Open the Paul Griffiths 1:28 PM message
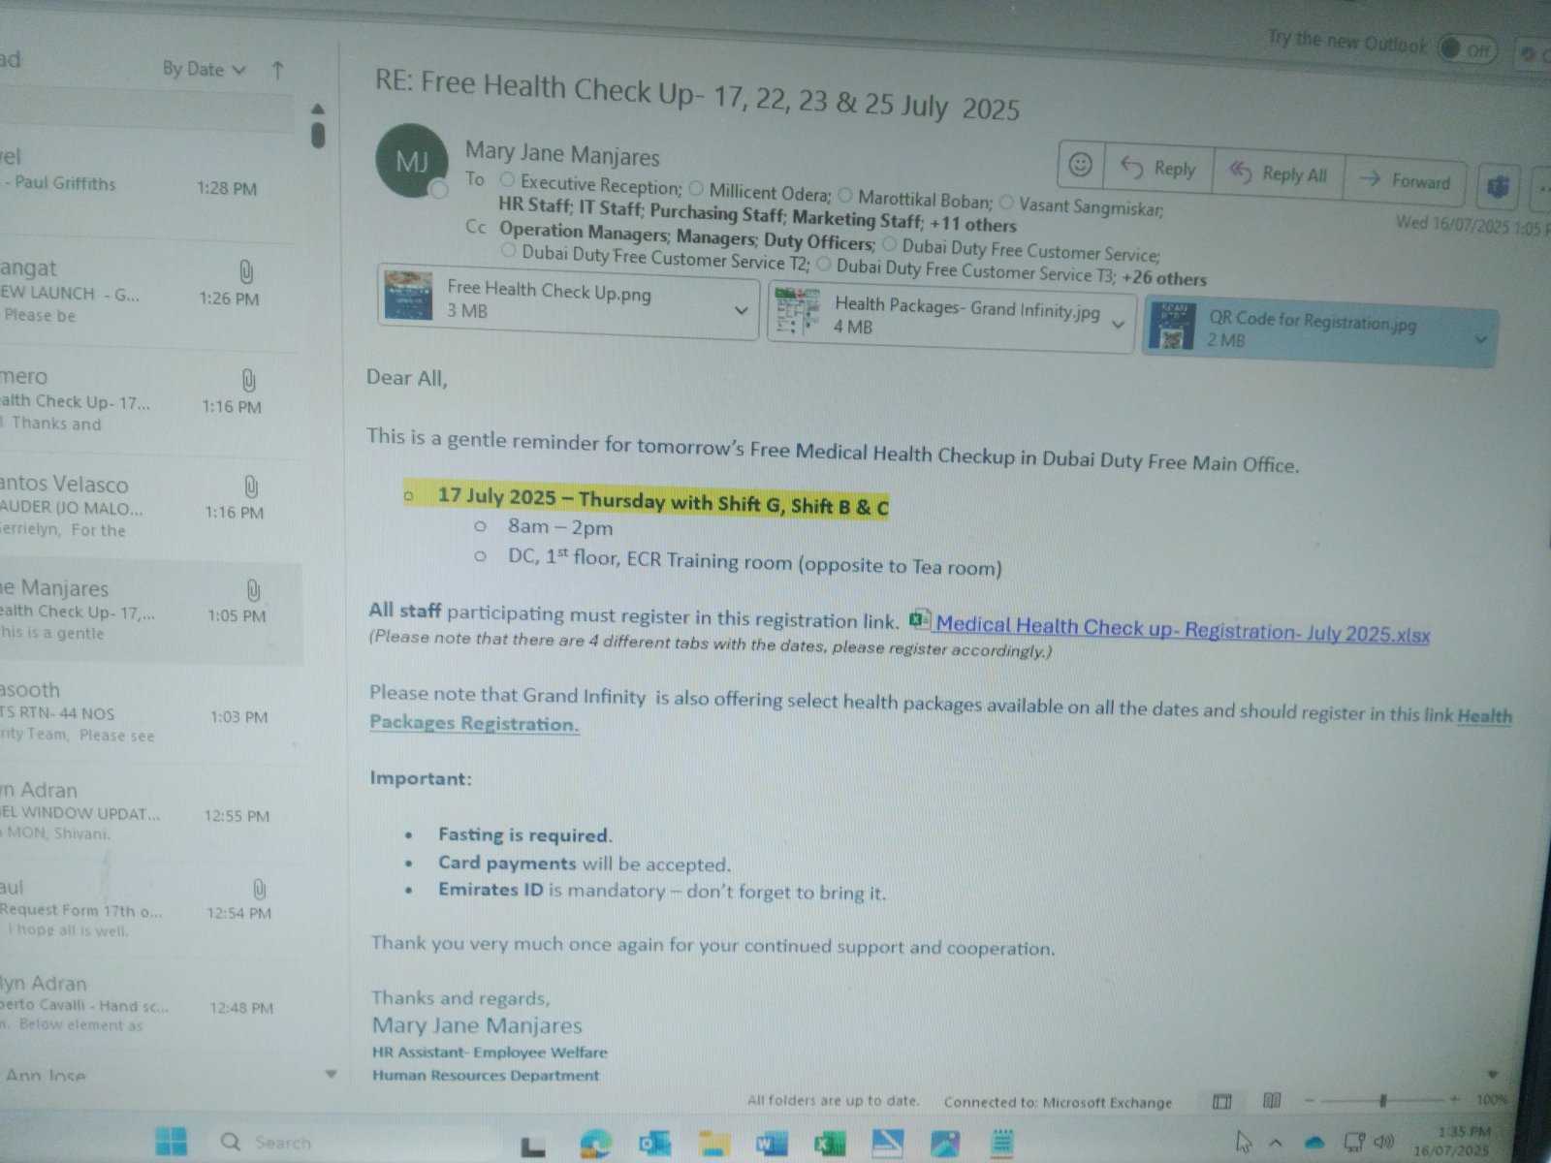This screenshot has width=1551, height=1163. pyautogui.click(x=145, y=184)
